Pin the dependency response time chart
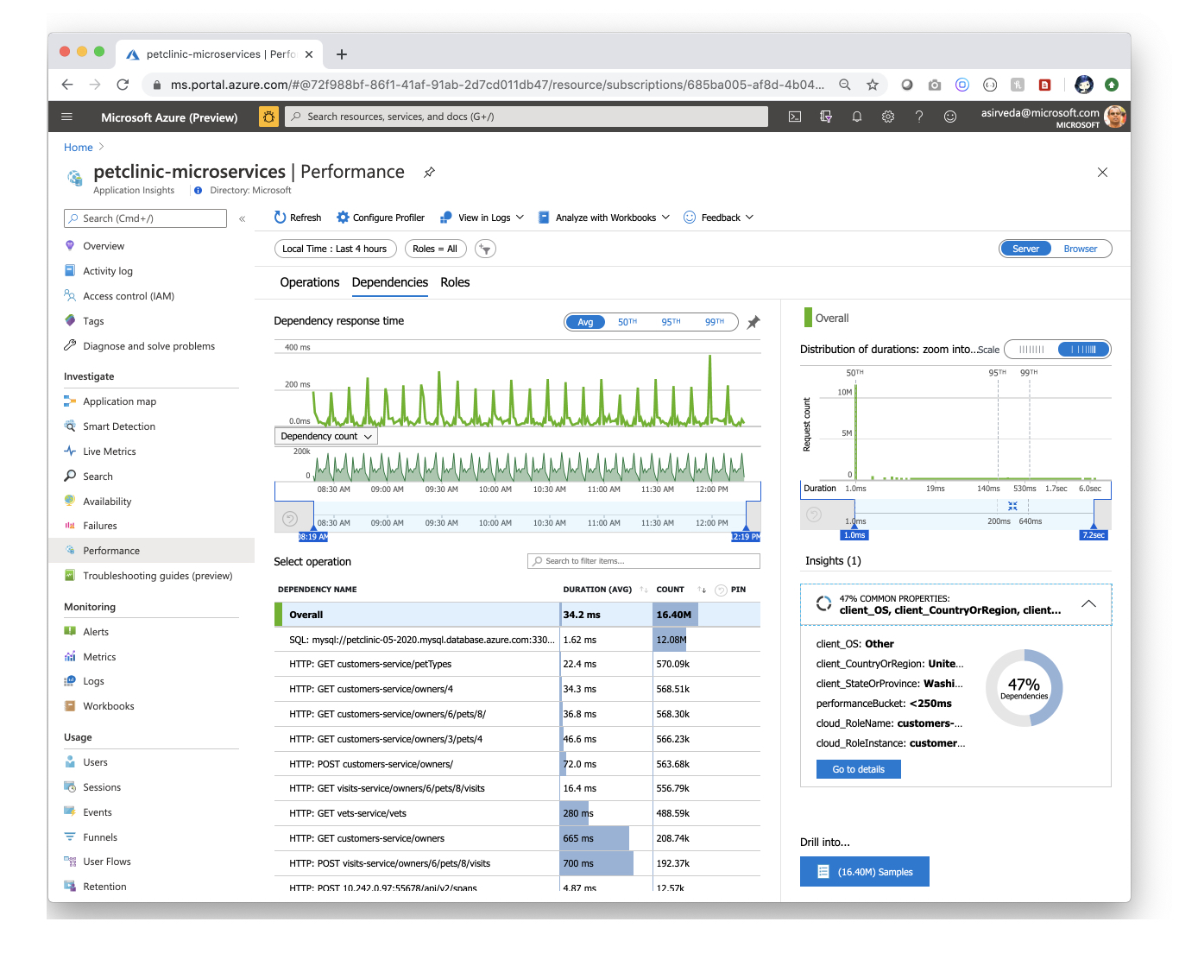1179x966 pixels. pos(753,322)
